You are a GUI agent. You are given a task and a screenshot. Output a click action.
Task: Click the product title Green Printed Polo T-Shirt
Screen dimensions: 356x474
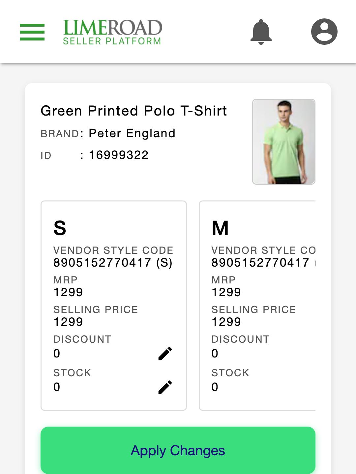[134, 111]
